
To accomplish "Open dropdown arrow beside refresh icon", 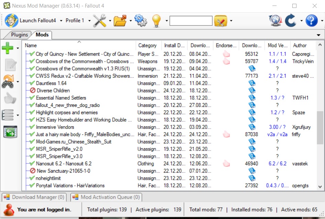I will pyautogui.click(x=301, y=21).
